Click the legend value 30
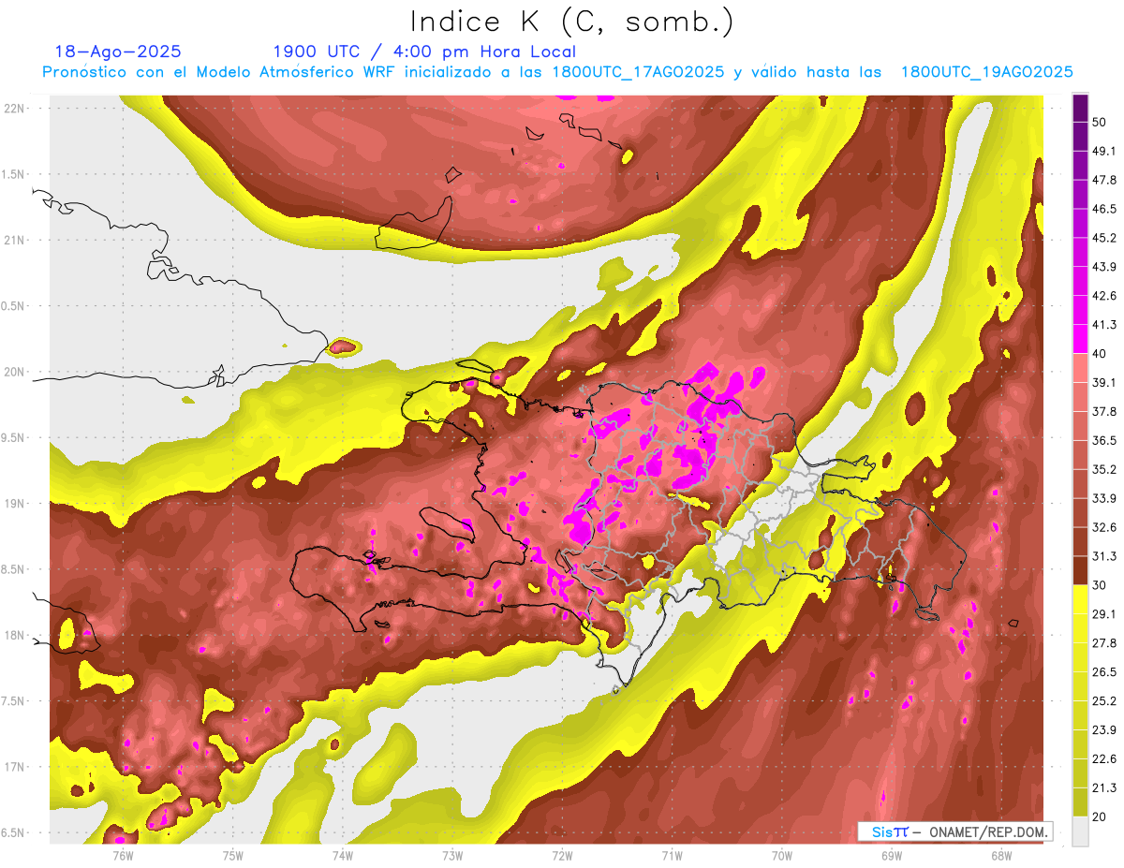This screenshot has width=1124, height=868. [x=1099, y=585]
